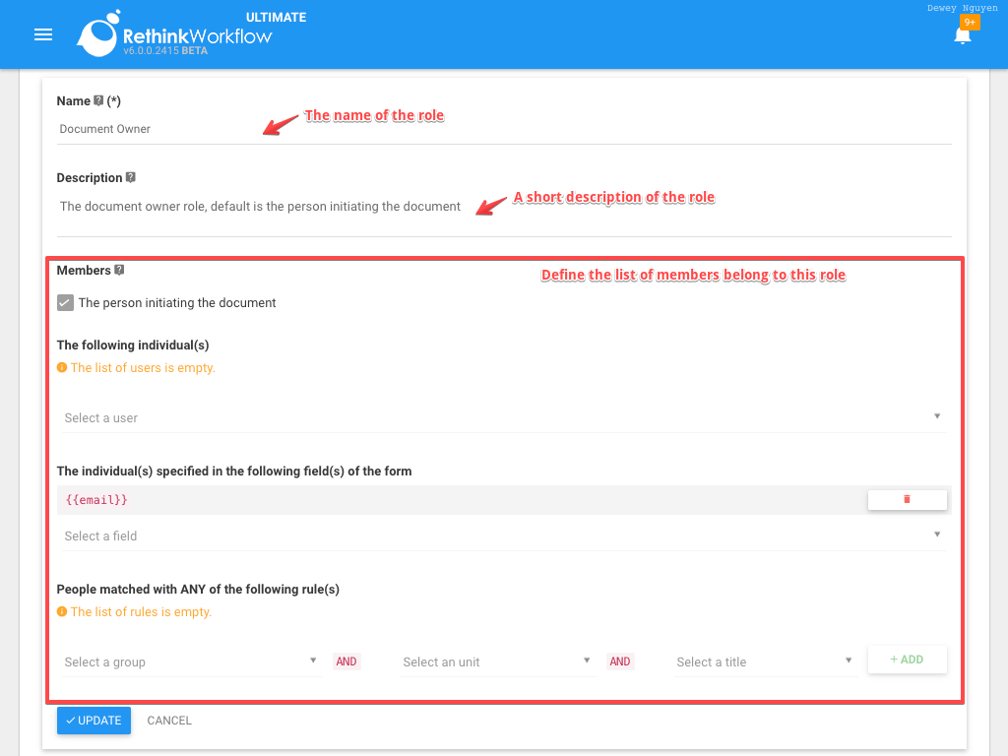Click the CANCEL link

coord(168,720)
